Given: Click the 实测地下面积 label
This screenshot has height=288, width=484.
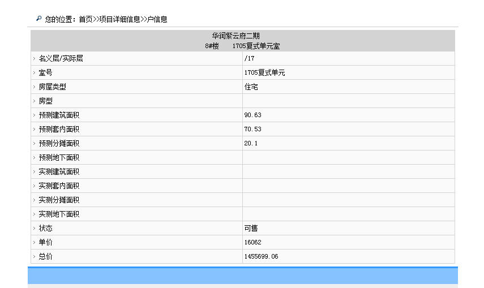Looking at the screenshot, I should point(59,214).
